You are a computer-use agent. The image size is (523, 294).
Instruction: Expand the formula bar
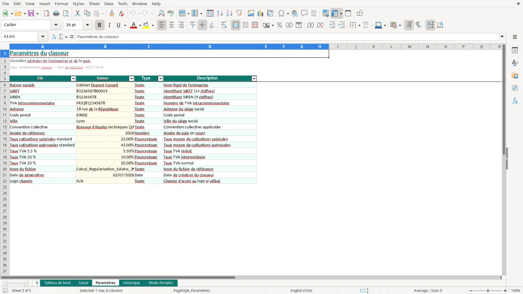(502, 37)
